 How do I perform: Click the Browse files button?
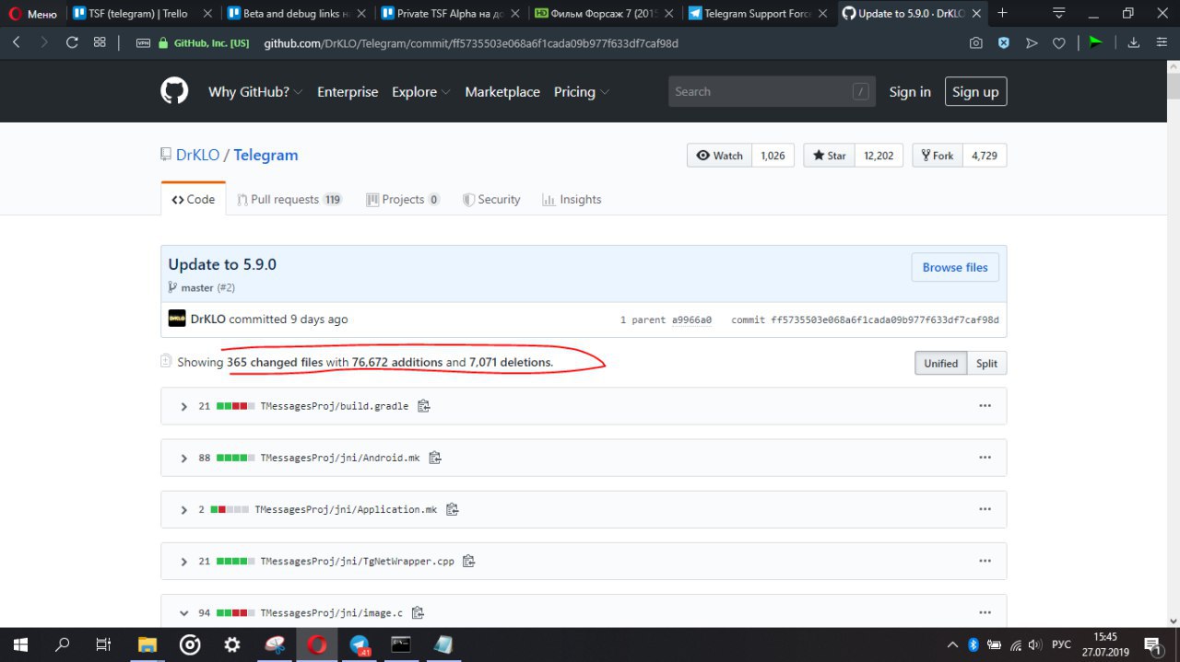[955, 267]
